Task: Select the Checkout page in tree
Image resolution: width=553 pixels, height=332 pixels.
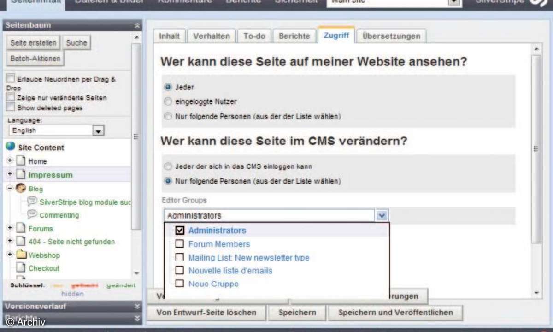Action: pyautogui.click(x=44, y=268)
